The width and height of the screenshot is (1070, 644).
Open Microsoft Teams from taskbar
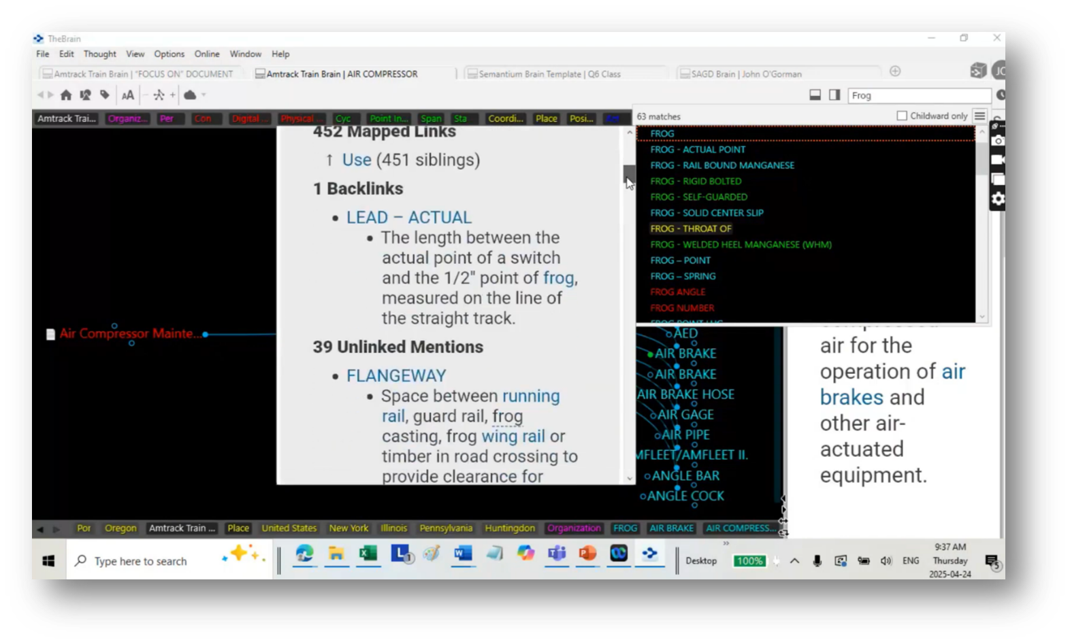[557, 554]
